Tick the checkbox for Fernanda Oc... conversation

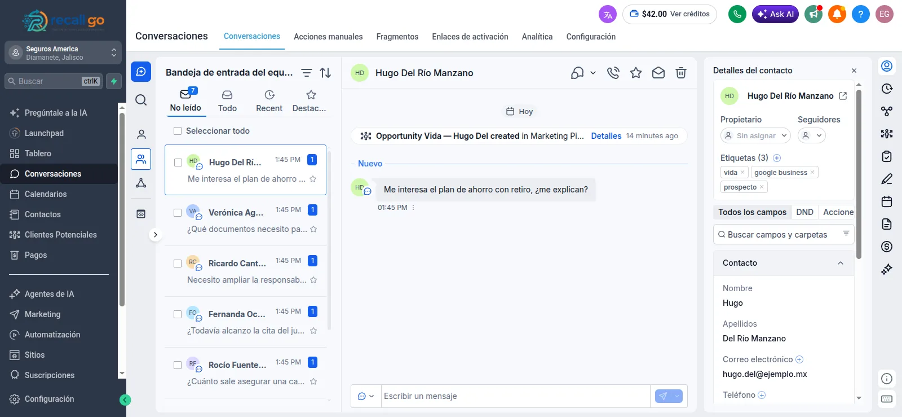[x=178, y=314]
